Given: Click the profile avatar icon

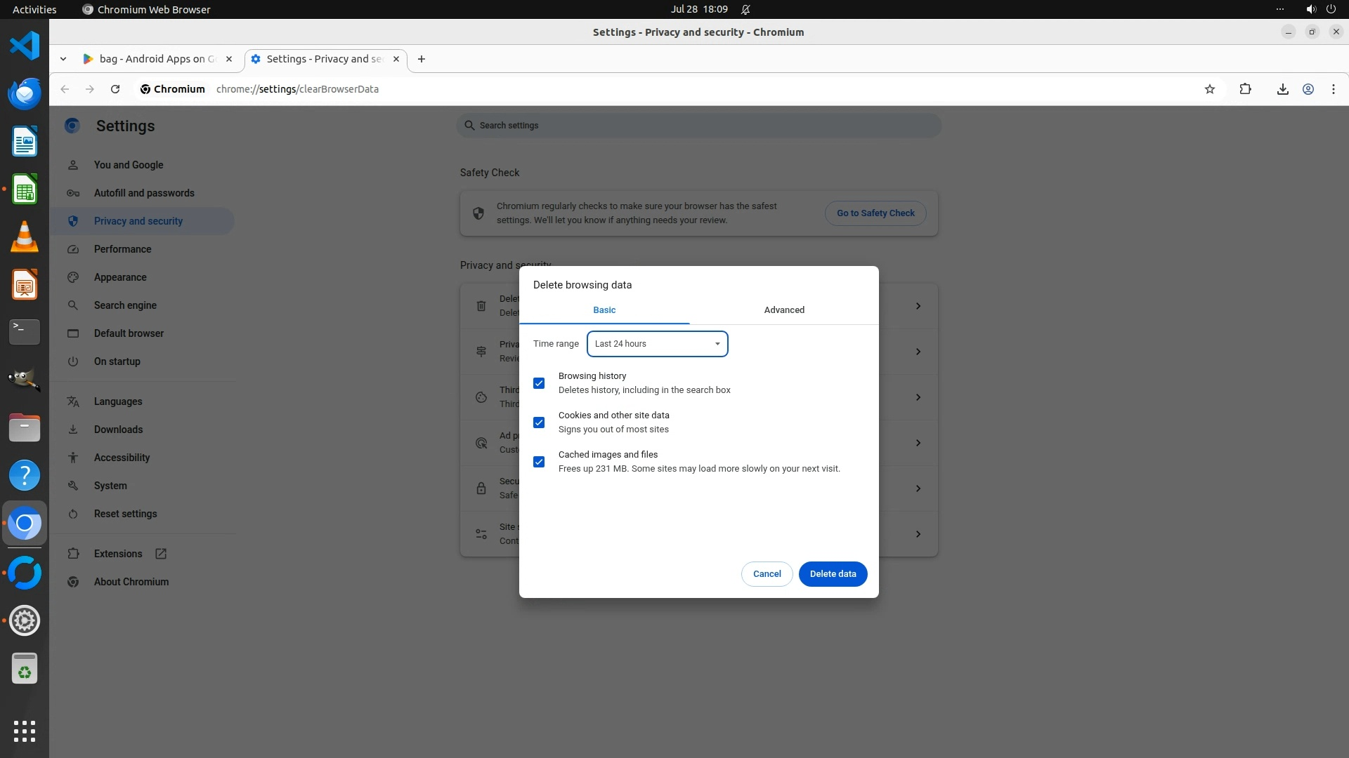Looking at the screenshot, I should click(1308, 89).
